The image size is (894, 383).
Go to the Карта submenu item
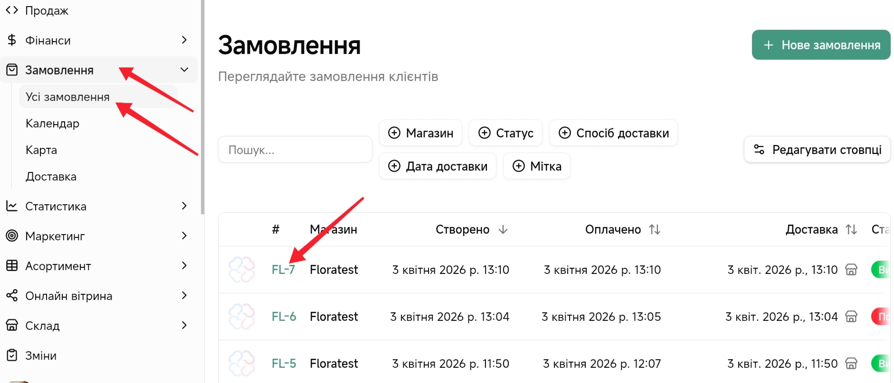click(x=41, y=150)
